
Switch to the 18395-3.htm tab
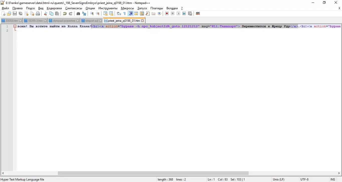click(x=35, y=21)
